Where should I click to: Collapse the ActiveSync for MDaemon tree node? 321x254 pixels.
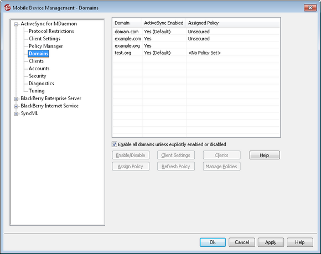pyautogui.click(x=16, y=24)
